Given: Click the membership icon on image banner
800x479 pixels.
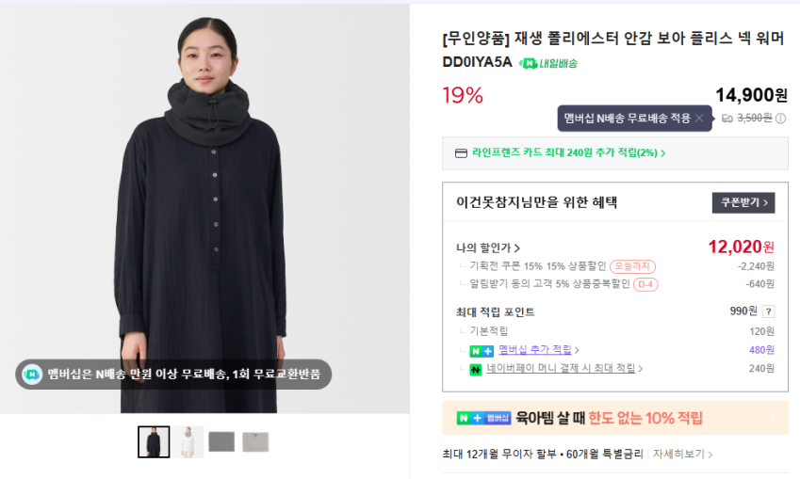Looking at the screenshot, I should coord(32,374).
